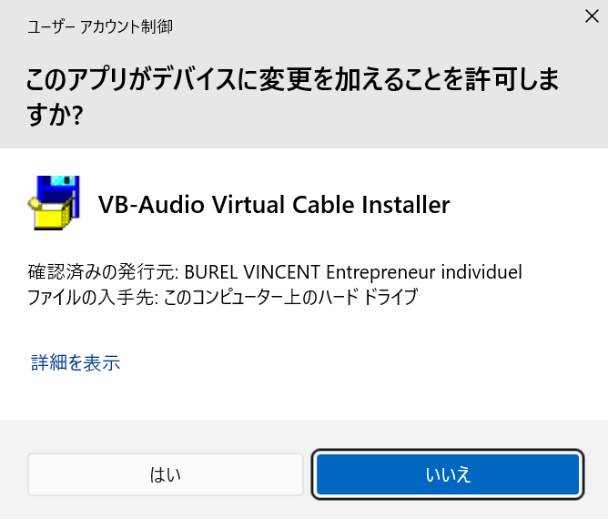608x519 pixels.
Task: Close the User Account Control dialog
Action: click(x=592, y=15)
